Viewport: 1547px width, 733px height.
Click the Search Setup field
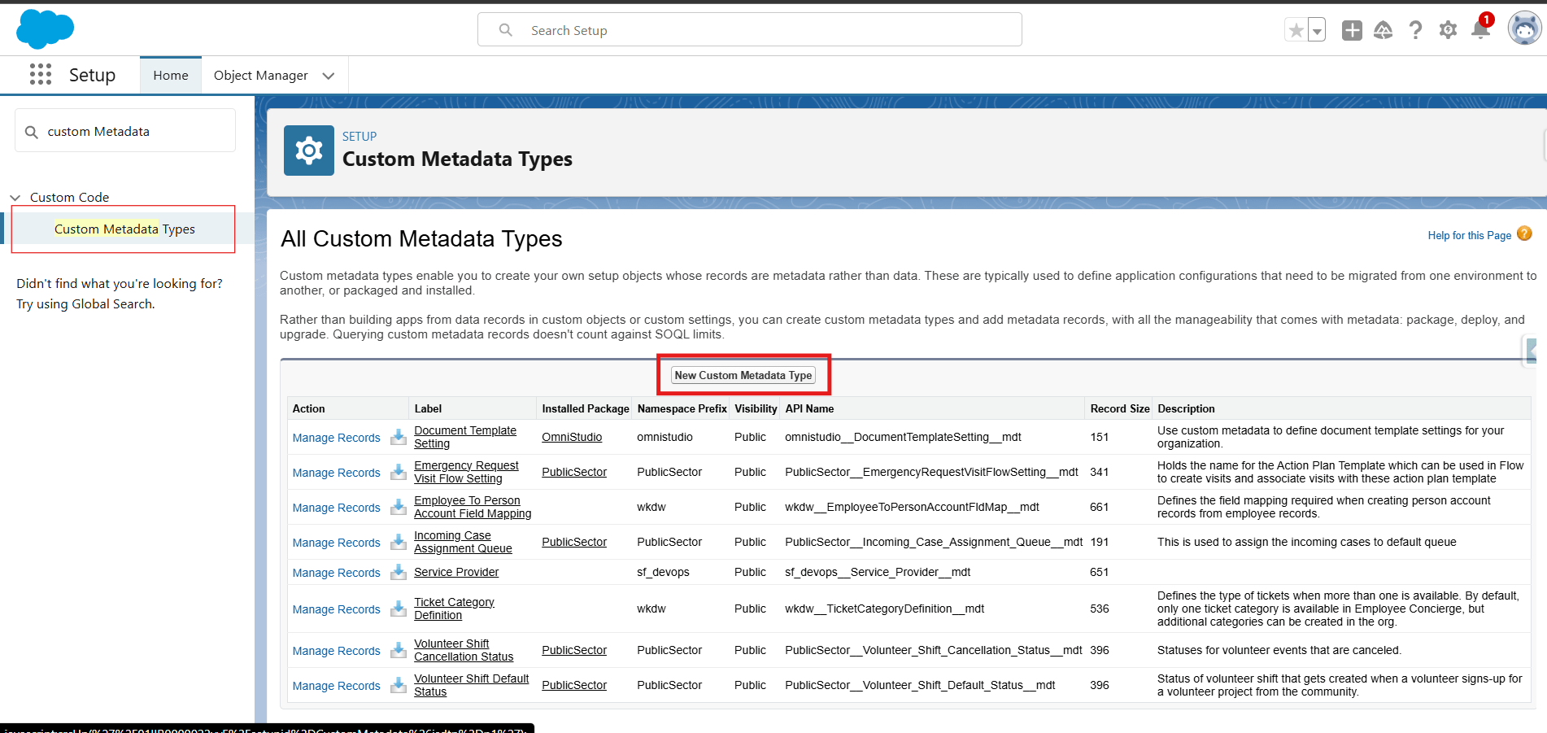coord(749,30)
